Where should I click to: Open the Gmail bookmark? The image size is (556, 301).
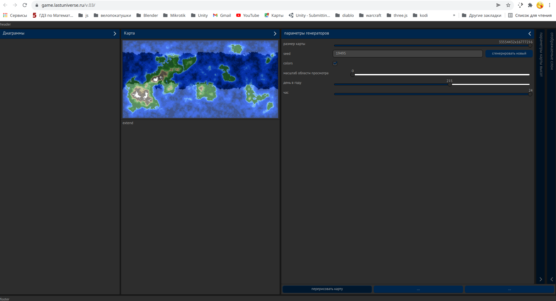tap(222, 15)
